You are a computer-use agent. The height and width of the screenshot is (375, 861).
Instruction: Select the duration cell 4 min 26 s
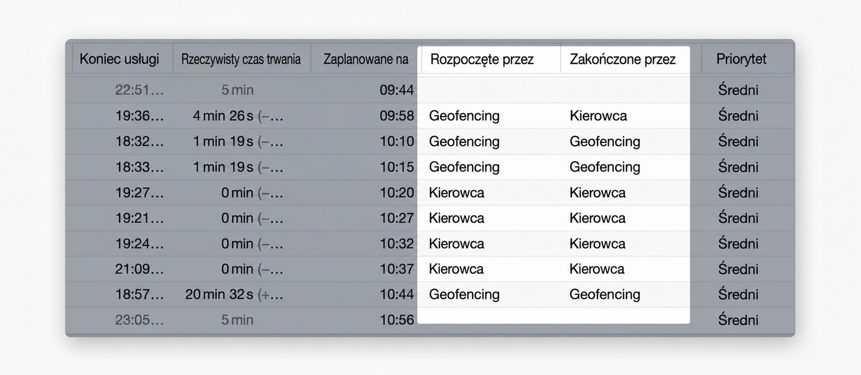(238, 116)
